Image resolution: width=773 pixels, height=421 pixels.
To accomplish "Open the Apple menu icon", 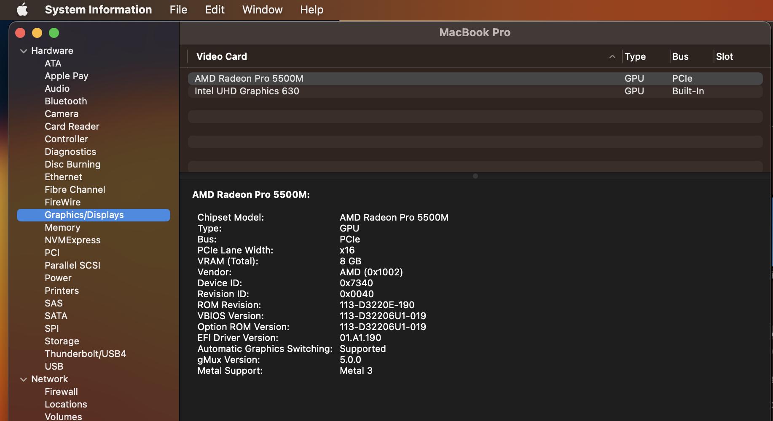I will click(22, 9).
